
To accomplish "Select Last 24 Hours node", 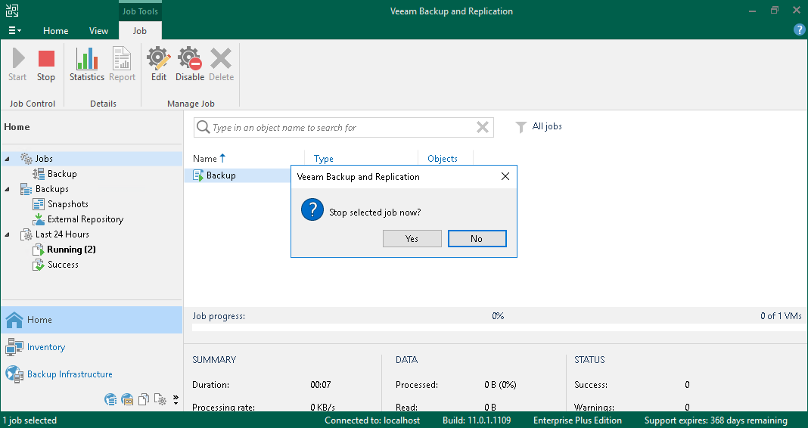I will 62,234.
